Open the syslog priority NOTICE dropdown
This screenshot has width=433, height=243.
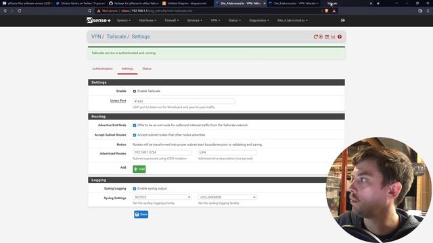click(x=162, y=197)
